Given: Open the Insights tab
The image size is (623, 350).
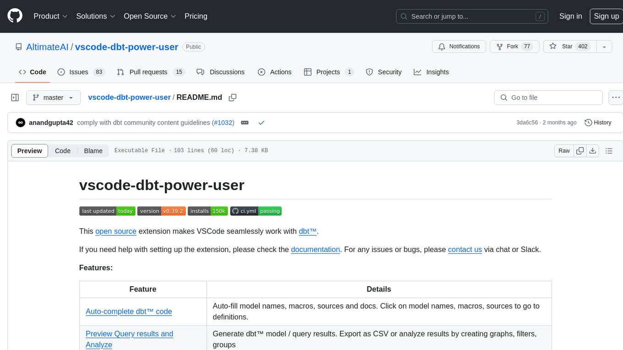Looking at the screenshot, I should point(431,72).
